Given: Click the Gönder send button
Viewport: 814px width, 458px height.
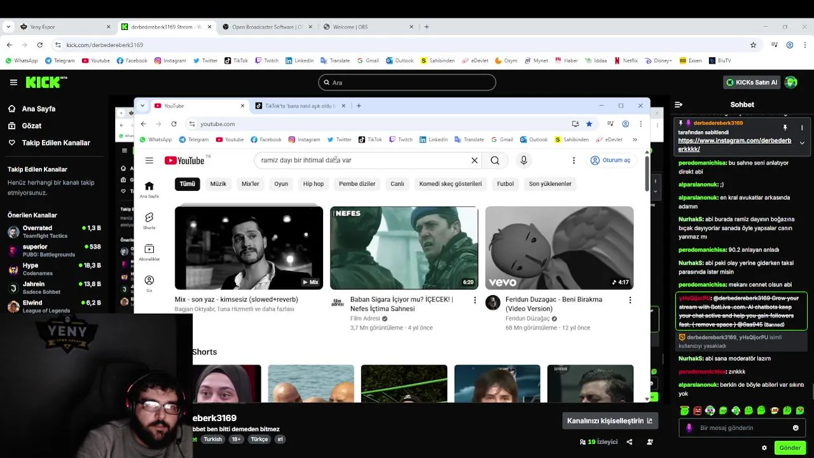Looking at the screenshot, I should 790,448.
